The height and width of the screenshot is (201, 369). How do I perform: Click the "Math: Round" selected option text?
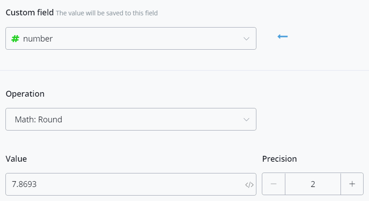click(38, 120)
